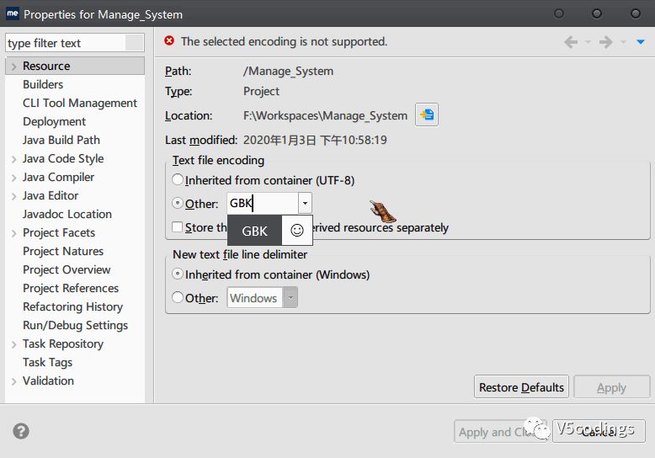Click the back navigation arrow

click(x=572, y=42)
